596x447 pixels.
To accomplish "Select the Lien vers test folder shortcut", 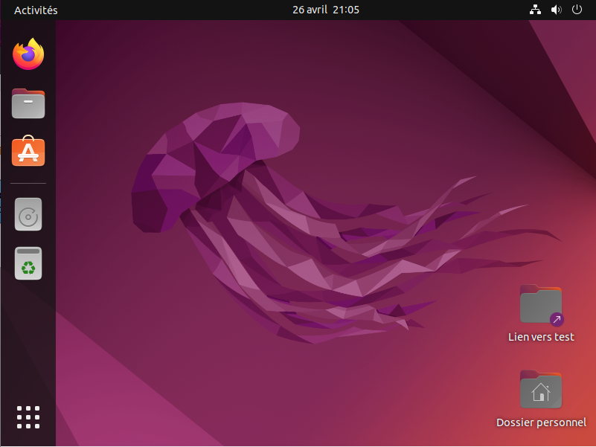I will [x=541, y=305].
